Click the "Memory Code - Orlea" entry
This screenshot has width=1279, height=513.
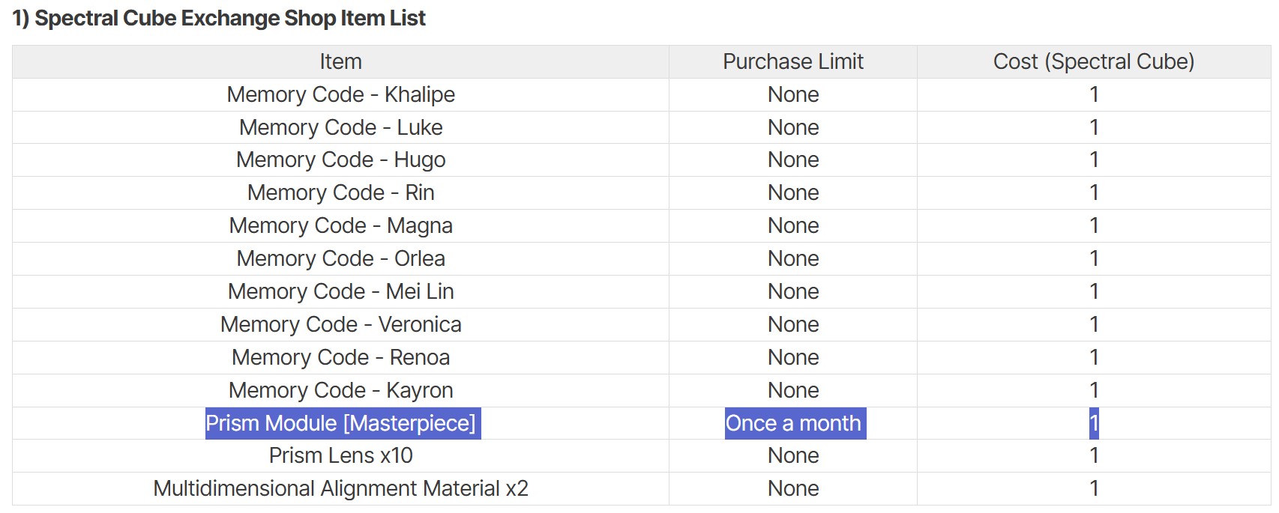point(340,258)
